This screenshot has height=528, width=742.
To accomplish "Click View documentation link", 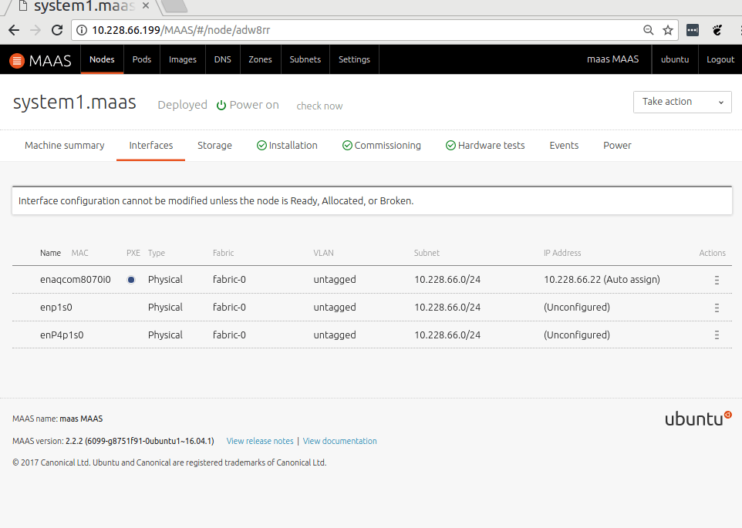I will 340,441.
